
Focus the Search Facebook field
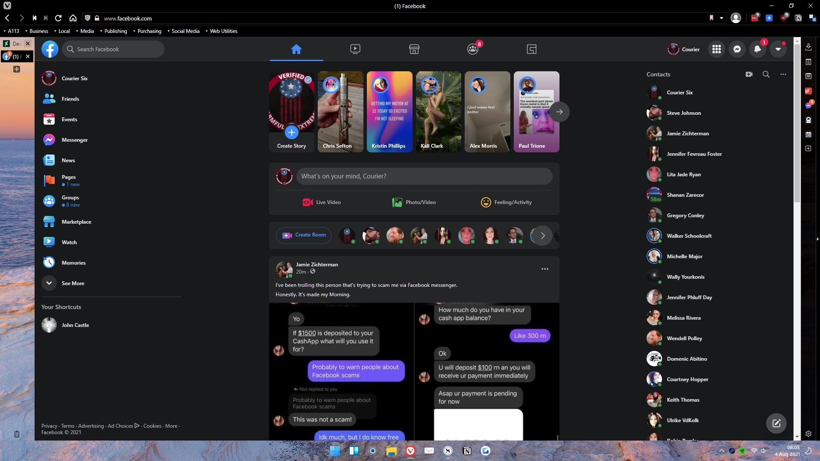tap(113, 49)
